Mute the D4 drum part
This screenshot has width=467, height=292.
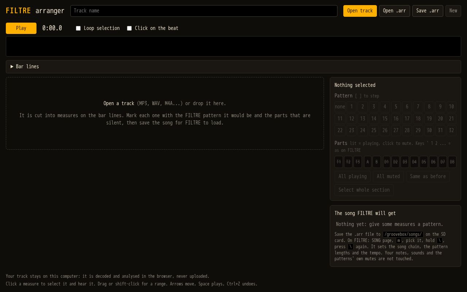tap(414, 162)
